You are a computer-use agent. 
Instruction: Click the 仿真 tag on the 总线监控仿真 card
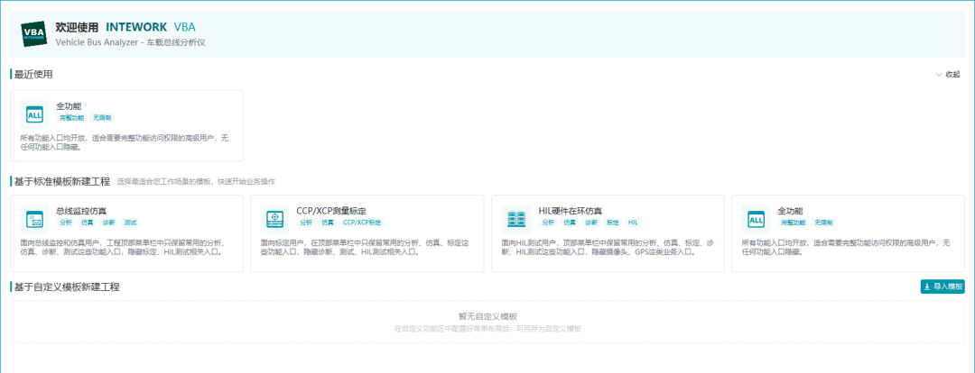pyautogui.click(x=87, y=223)
